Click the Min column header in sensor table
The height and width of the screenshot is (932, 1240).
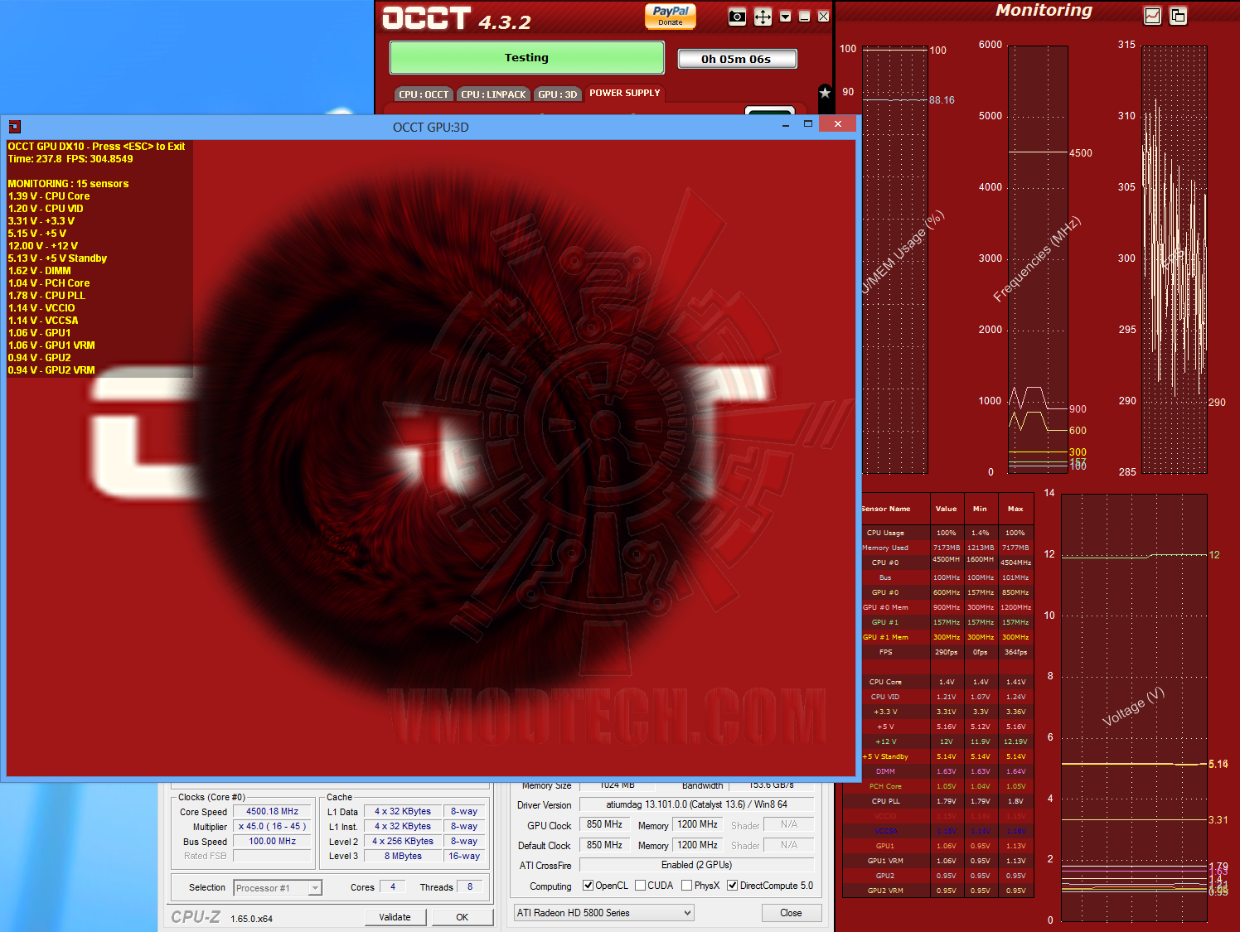pos(980,509)
